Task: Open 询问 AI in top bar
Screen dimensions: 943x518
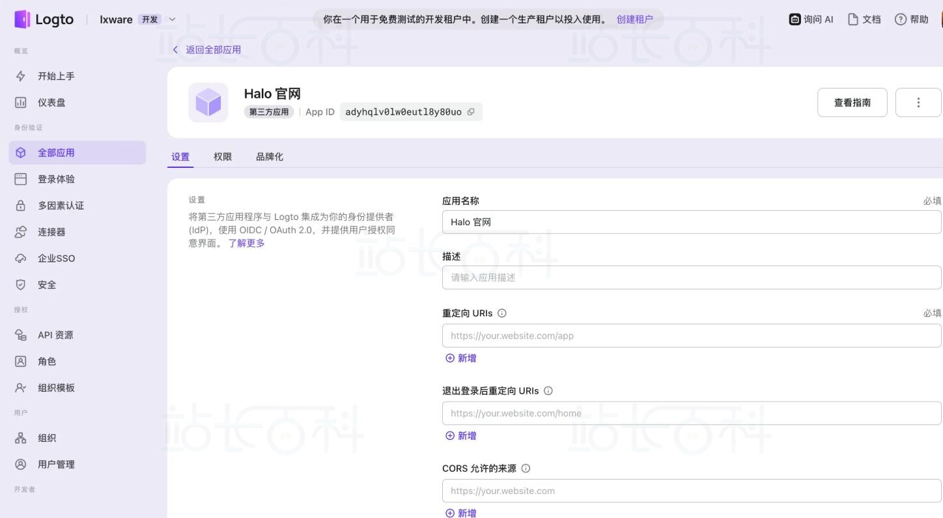Action: click(x=811, y=20)
